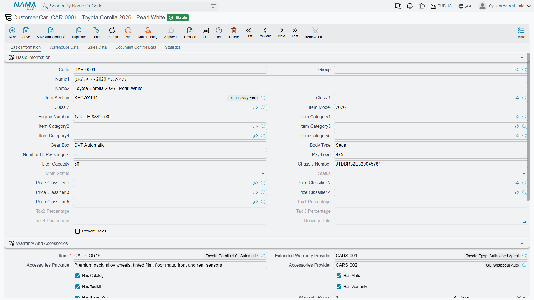The image size is (534, 300).
Task: Click the thumbs-up icon in header
Action: point(422,6)
